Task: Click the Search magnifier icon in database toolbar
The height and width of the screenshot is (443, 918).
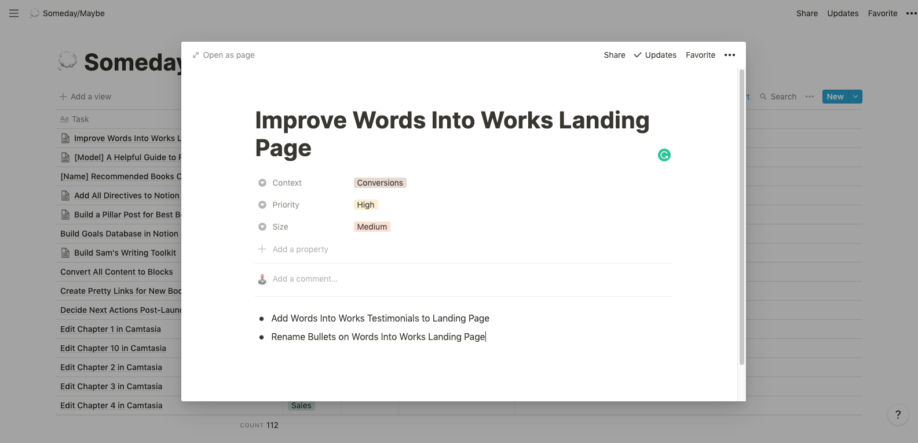Action: point(763,97)
